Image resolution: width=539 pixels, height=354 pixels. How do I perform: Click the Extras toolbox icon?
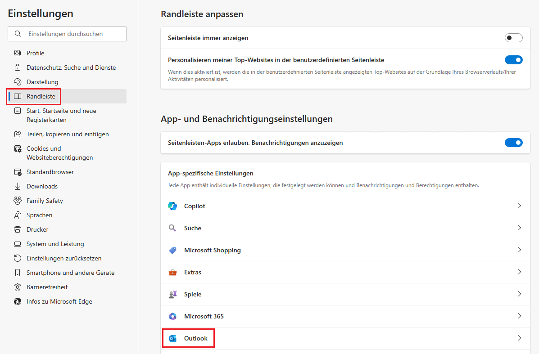(x=172, y=272)
